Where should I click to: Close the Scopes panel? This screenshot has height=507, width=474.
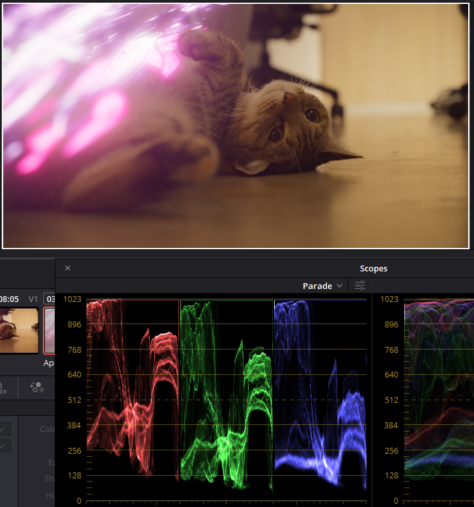click(68, 268)
